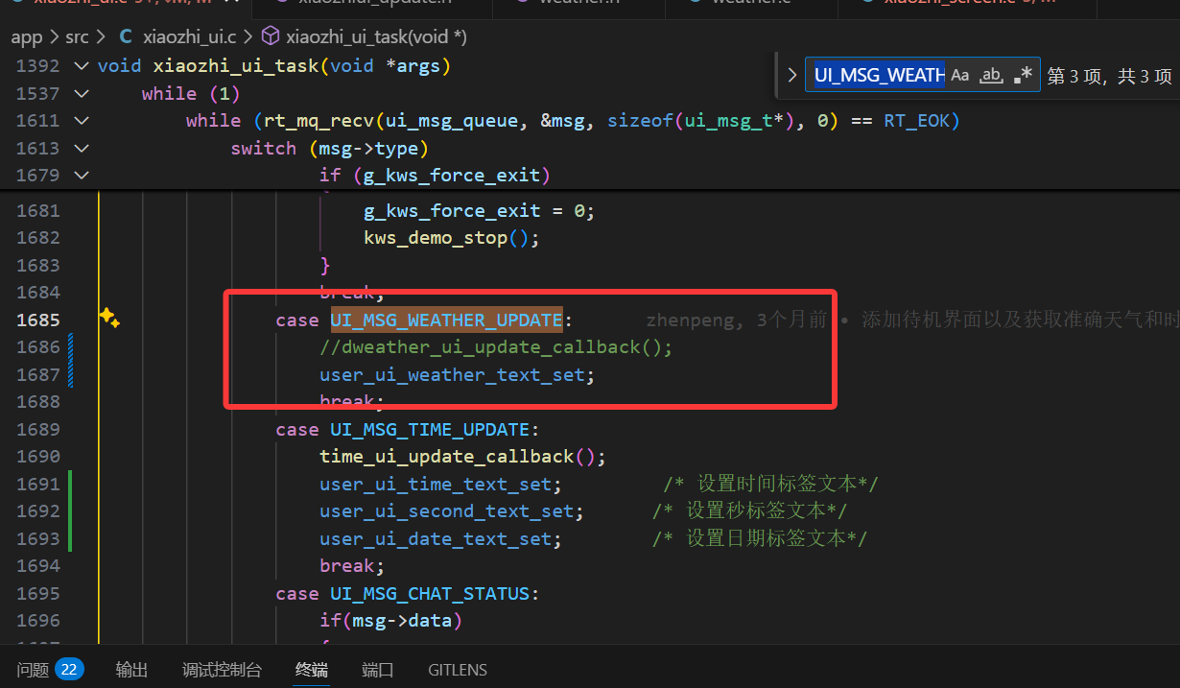Click the commented dweather_ui_update_callback line
Viewport: 1180px width, 688px height.
tap(496, 346)
